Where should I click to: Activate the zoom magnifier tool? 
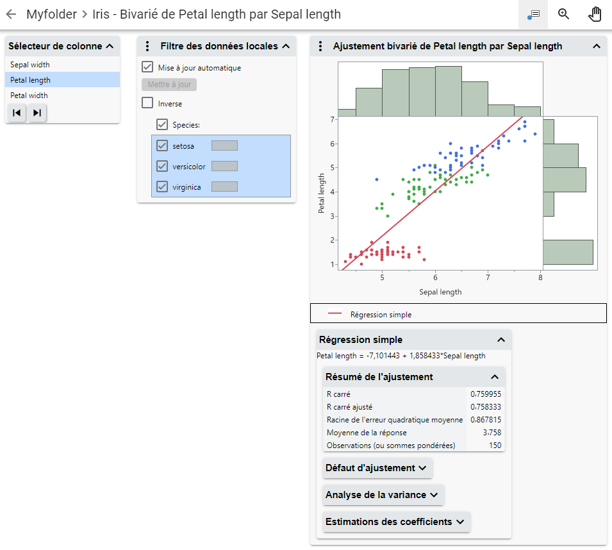pos(564,14)
